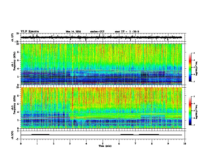Click the ch.1 voltage waveform trace
208x161 pixels.
101,37
